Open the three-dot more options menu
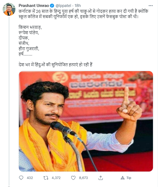Screen dimensions: 158x187 (151, 6)
